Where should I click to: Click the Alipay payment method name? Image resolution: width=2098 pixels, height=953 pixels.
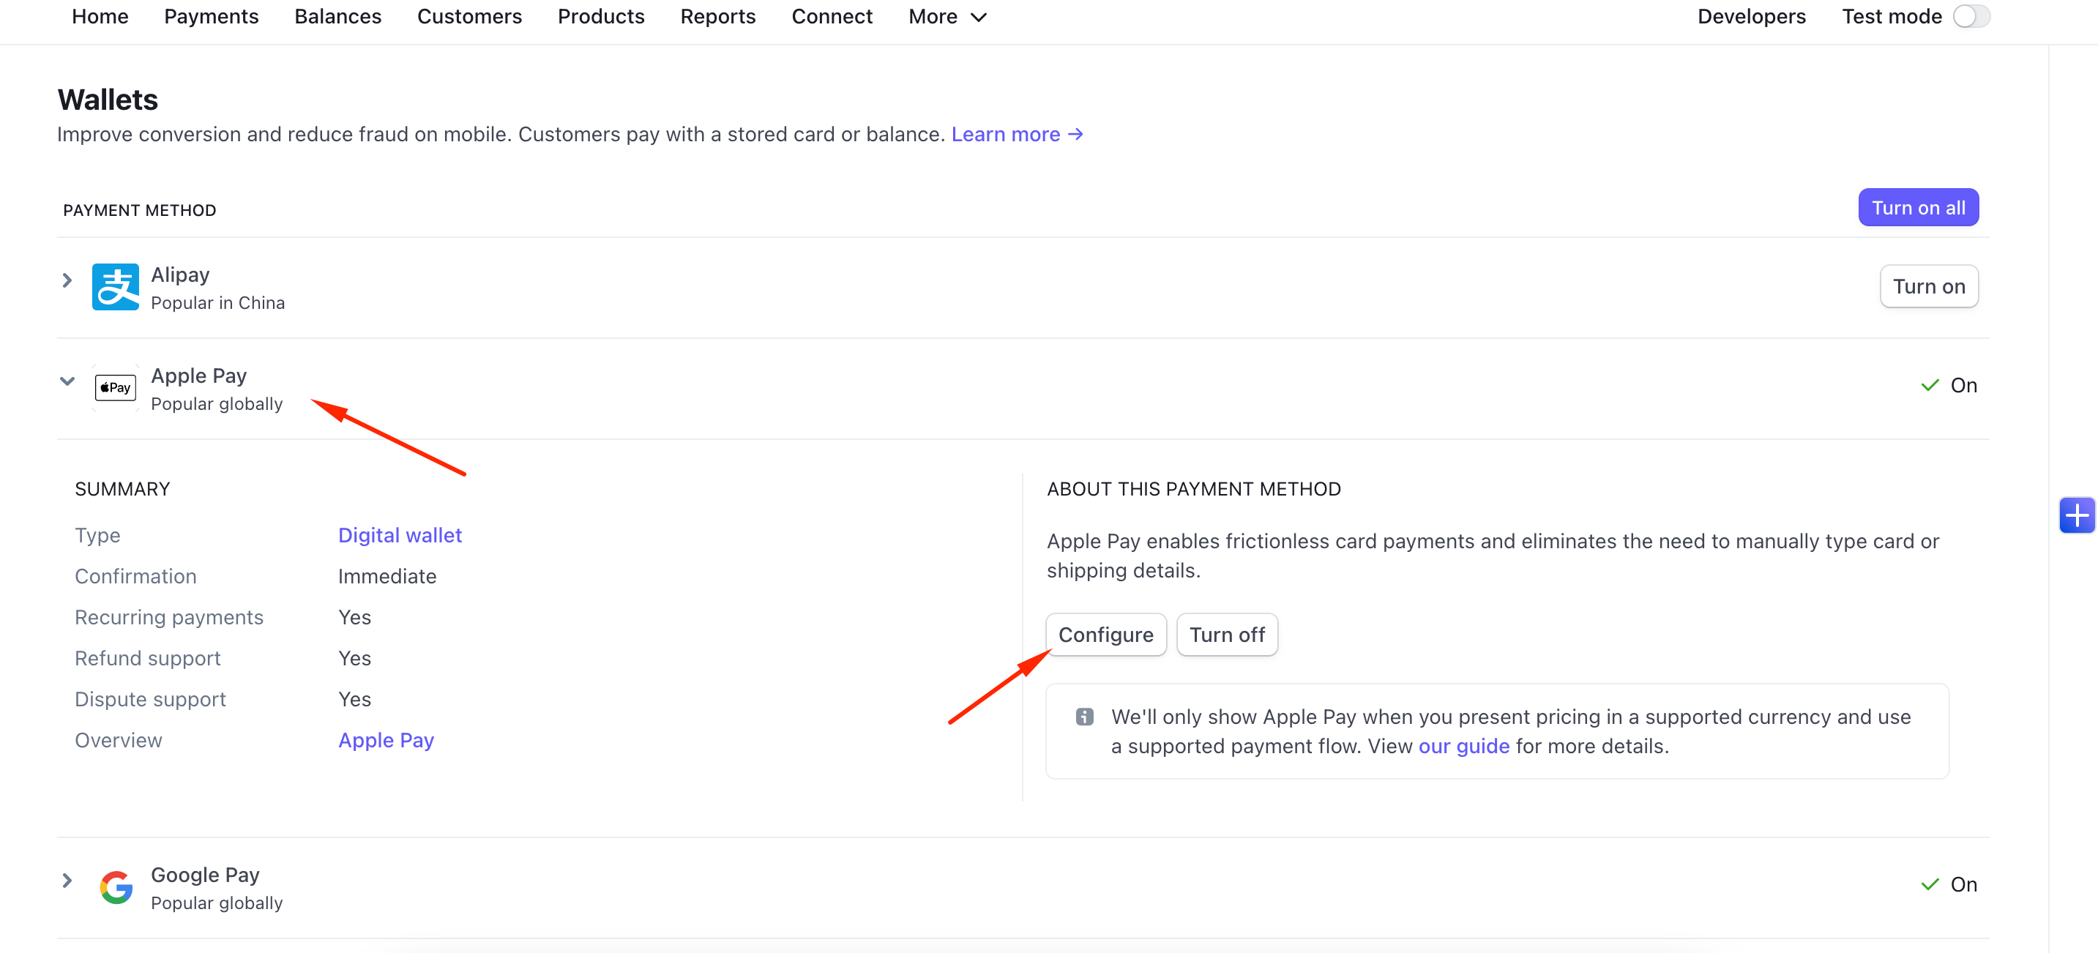(180, 274)
